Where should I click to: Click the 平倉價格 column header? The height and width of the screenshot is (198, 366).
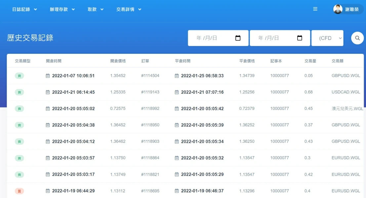tap(247, 61)
